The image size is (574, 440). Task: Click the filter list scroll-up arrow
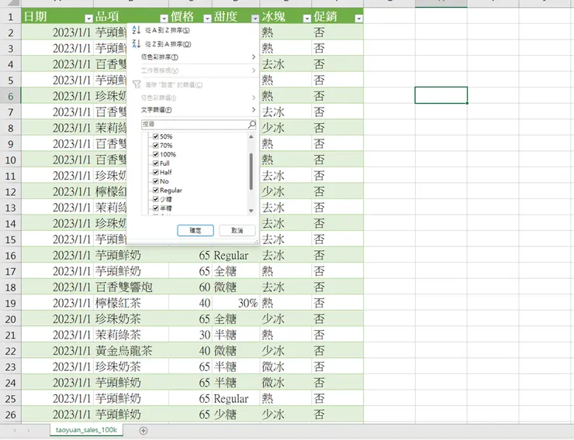251,136
